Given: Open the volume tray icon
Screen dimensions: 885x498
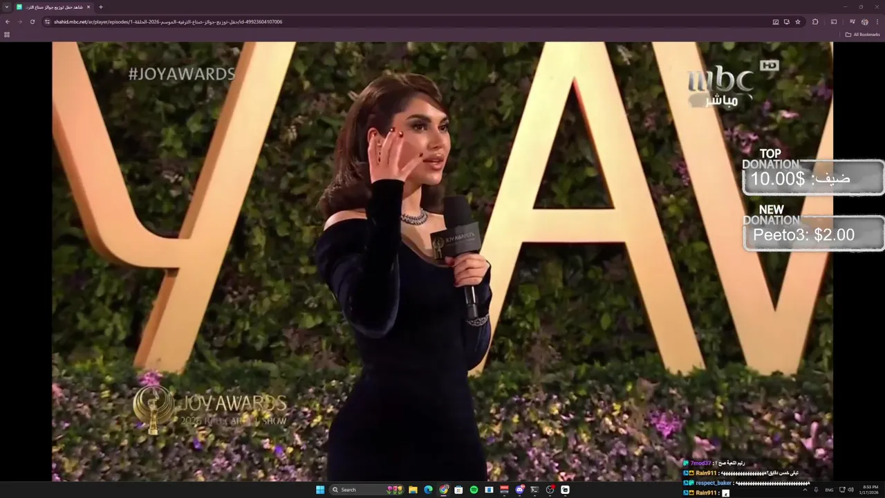Looking at the screenshot, I should coord(850,490).
